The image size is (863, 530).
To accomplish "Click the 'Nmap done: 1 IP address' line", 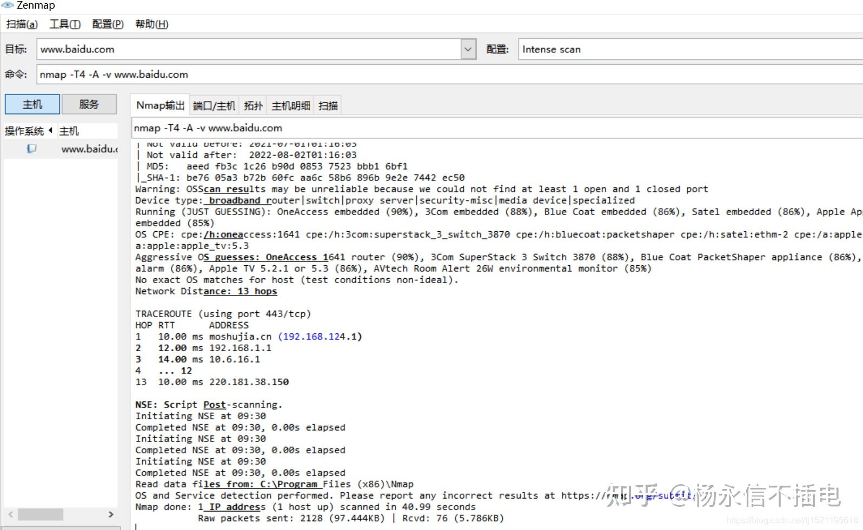I will (306, 507).
